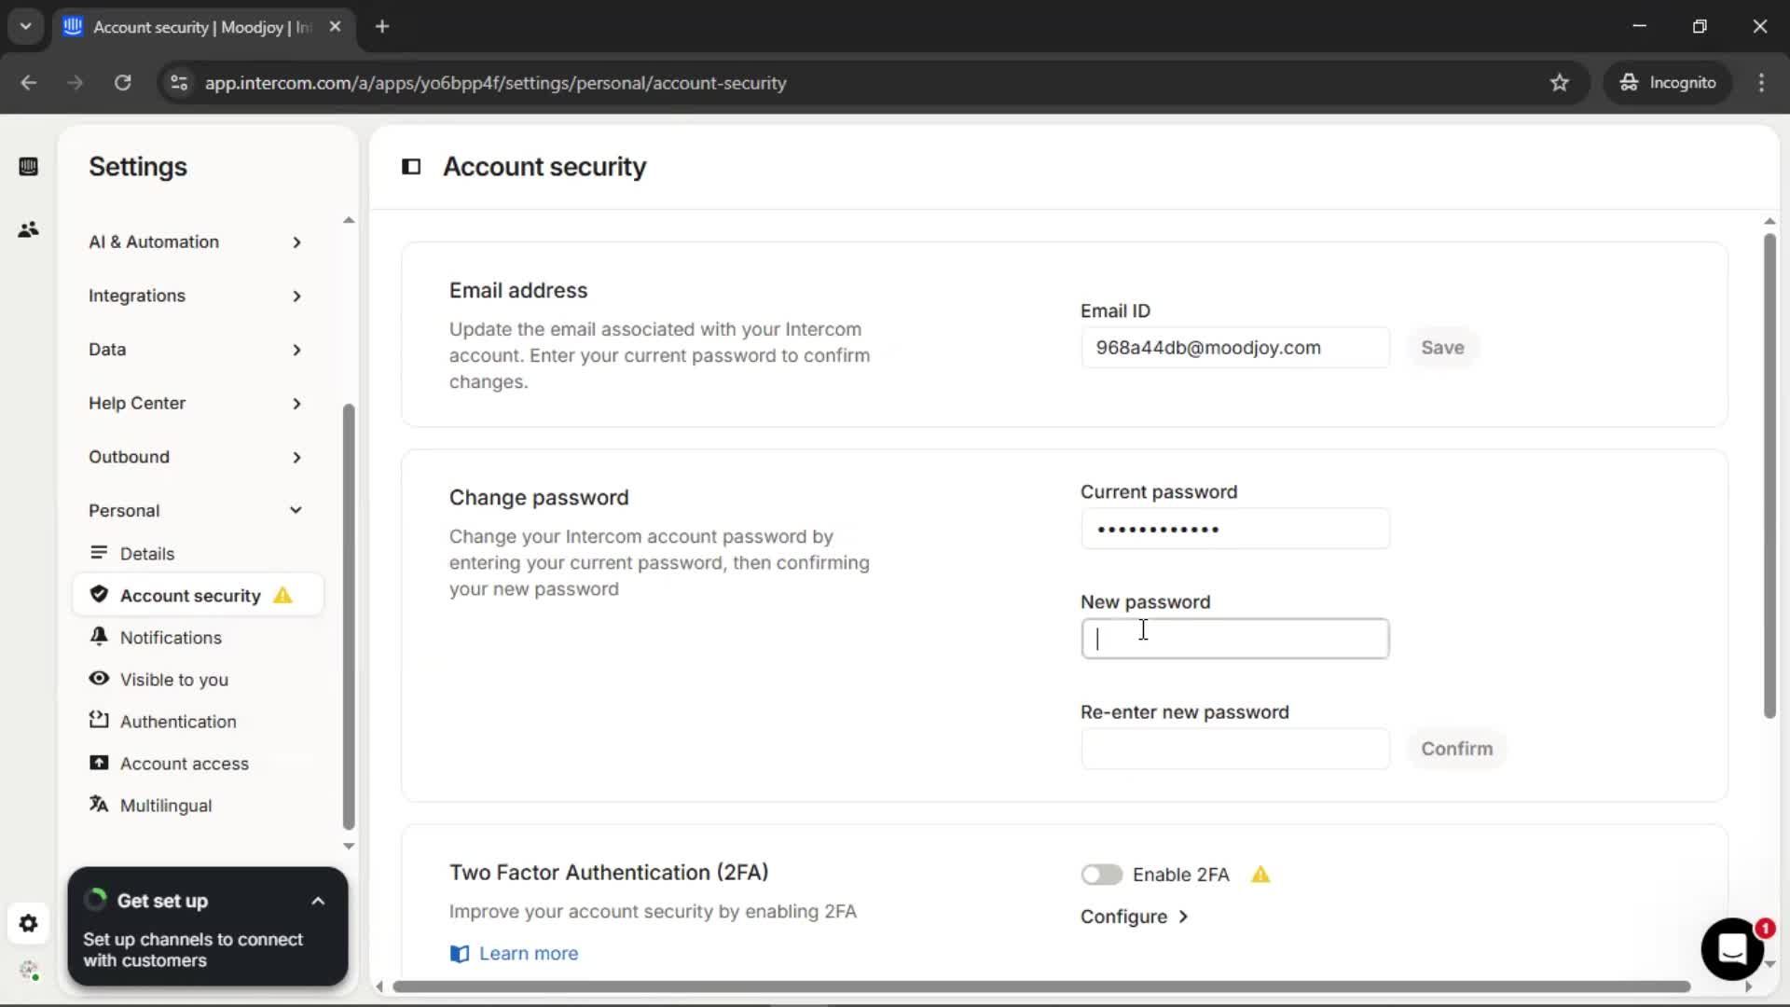Close the Account security browser tab
The image size is (1790, 1007).
[x=335, y=27]
